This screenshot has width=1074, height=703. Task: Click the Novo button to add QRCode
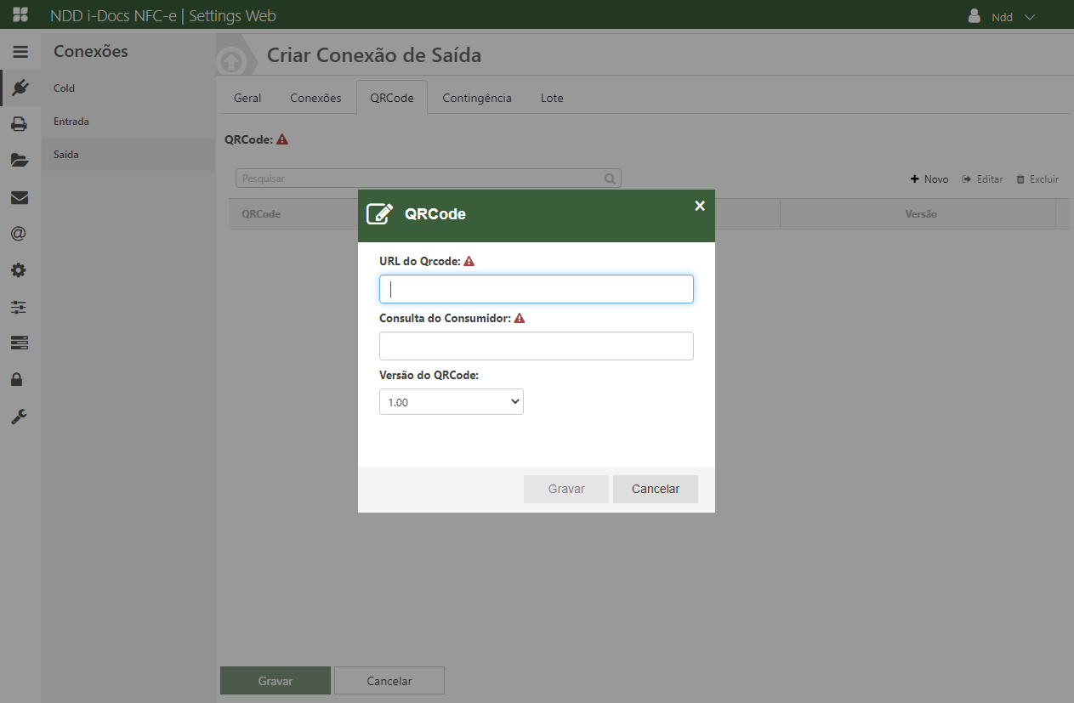pyautogui.click(x=929, y=179)
